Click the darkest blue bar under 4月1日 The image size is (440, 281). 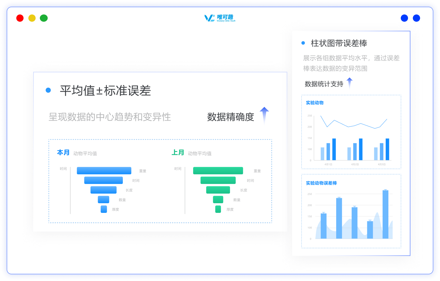334,149
